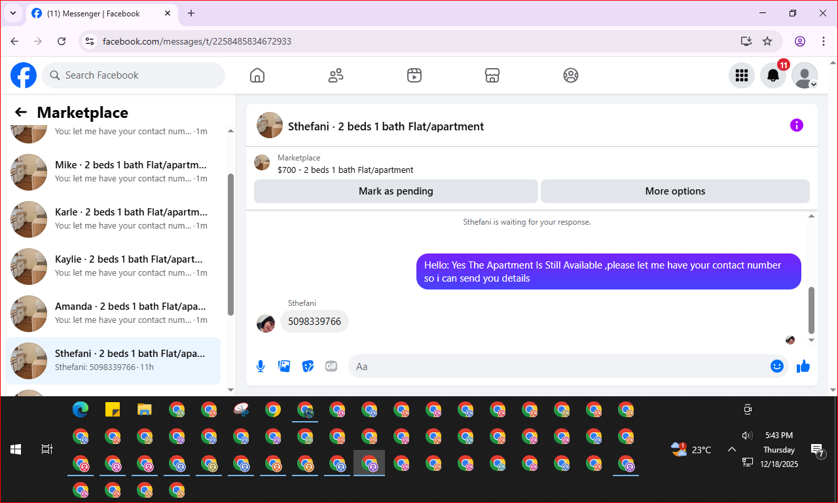The height and width of the screenshot is (503, 838).
Task: Attach a photo using the image icon
Action: (284, 366)
